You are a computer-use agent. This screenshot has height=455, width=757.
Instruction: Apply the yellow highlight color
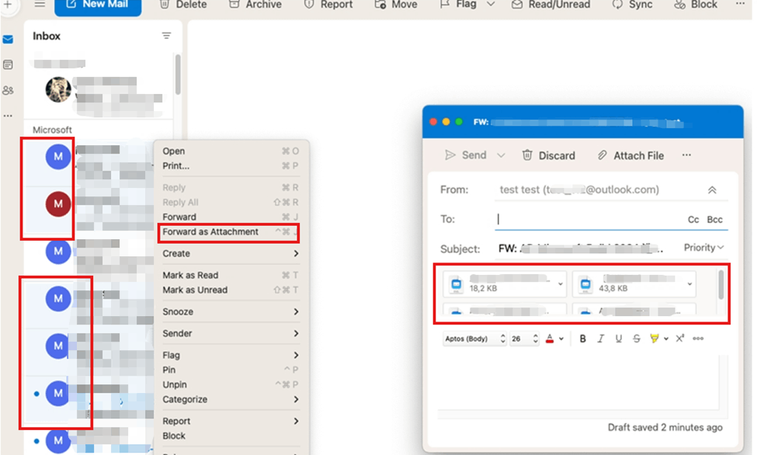[x=655, y=339]
